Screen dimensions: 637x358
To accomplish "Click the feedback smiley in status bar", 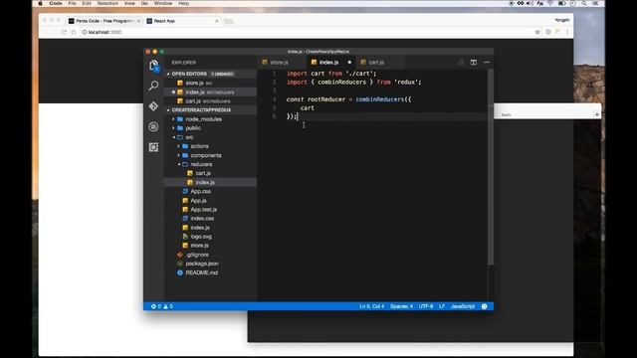I will point(485,306).
